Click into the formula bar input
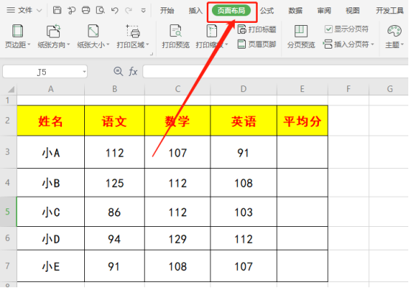Screen dimensions: 409x288 [275, 71]
